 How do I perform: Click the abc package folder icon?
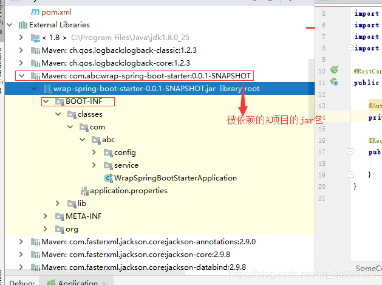click(x=96, y=140)
